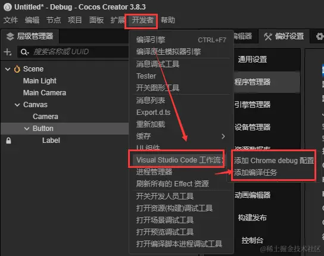Viewport: 324px width, 256px height.
Task: Click the flame icon beside Scene
Action: click(17, 69)
